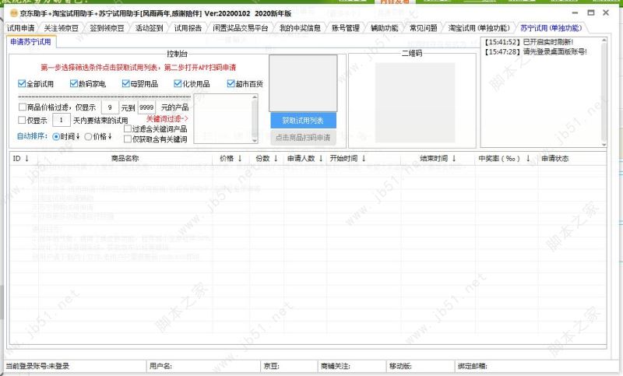623x376 pixels.
Task: Click the log entry 已开启实时刷新!
Action: 529,42
